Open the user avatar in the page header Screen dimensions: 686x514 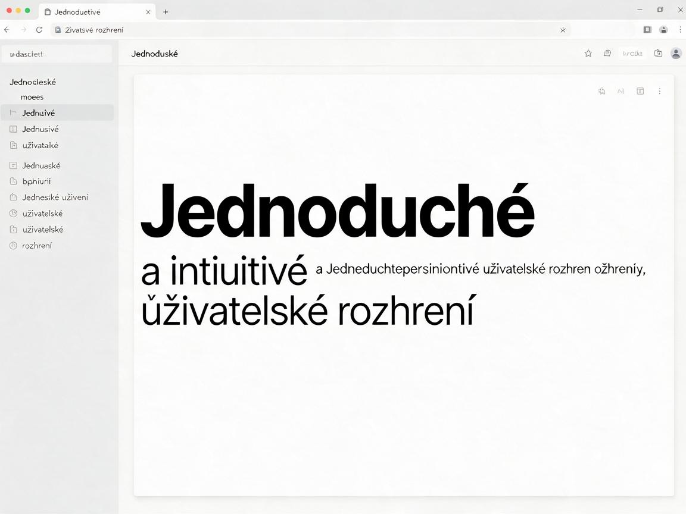(676, 54)
